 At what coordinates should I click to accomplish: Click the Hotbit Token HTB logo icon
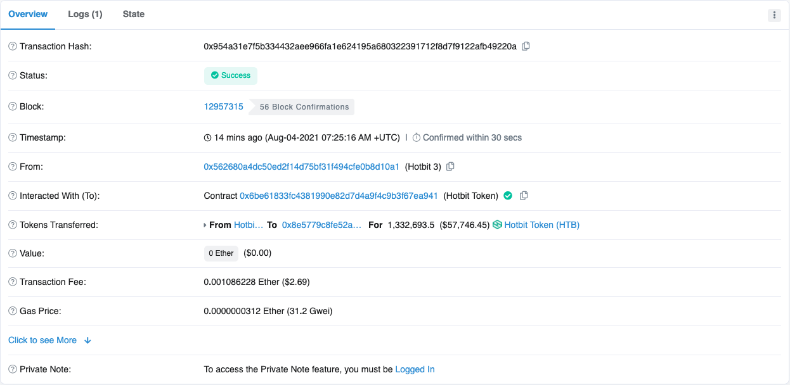tap(497, 225)
